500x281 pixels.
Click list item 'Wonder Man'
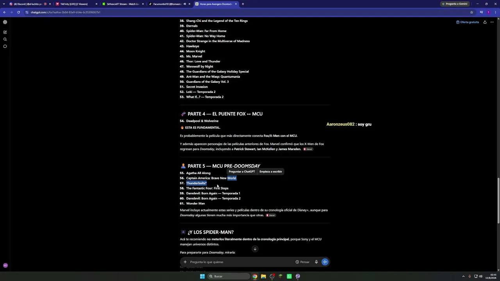pyautogui.click(x=195, y=203)
